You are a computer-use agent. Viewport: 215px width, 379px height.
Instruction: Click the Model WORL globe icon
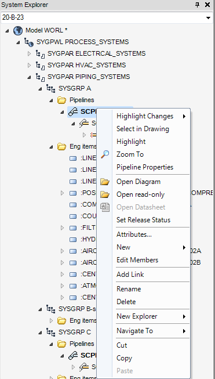click(x=18, y=30)
